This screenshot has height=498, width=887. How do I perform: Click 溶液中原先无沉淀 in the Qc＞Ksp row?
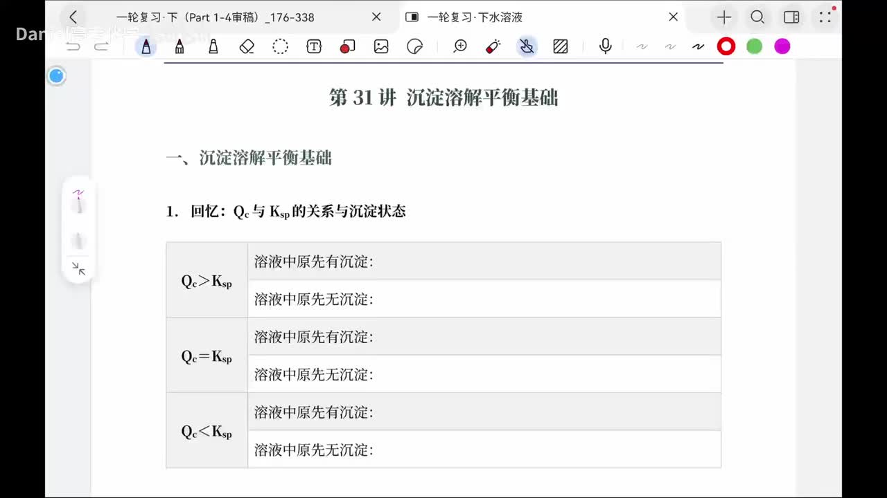(314, 299)
